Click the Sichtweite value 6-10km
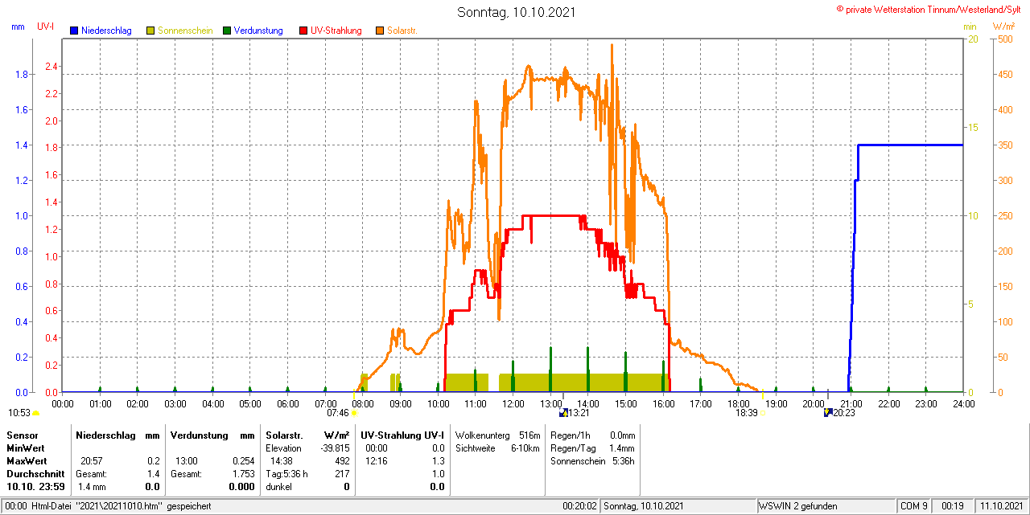Image resolution: width=1030 pixels, height=515 pixels. 524,448
